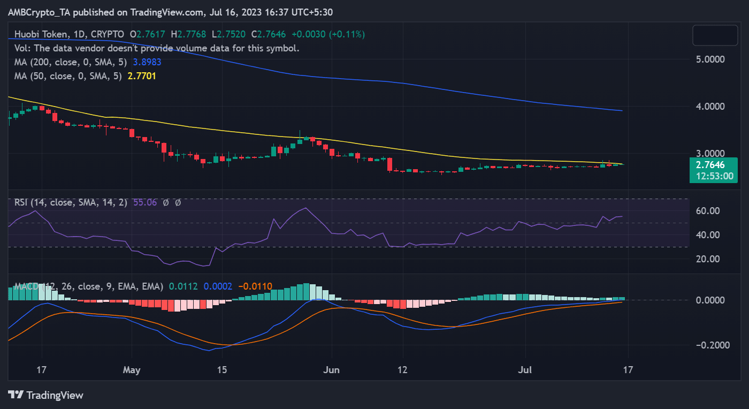The height and width of the screenshot is (409, 749).
Task: Click the close value C2.7646 in the legend
Action: click(267, 34)
